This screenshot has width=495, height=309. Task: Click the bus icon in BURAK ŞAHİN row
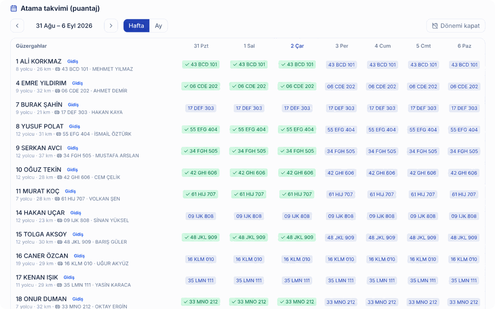tap(57, 112)
